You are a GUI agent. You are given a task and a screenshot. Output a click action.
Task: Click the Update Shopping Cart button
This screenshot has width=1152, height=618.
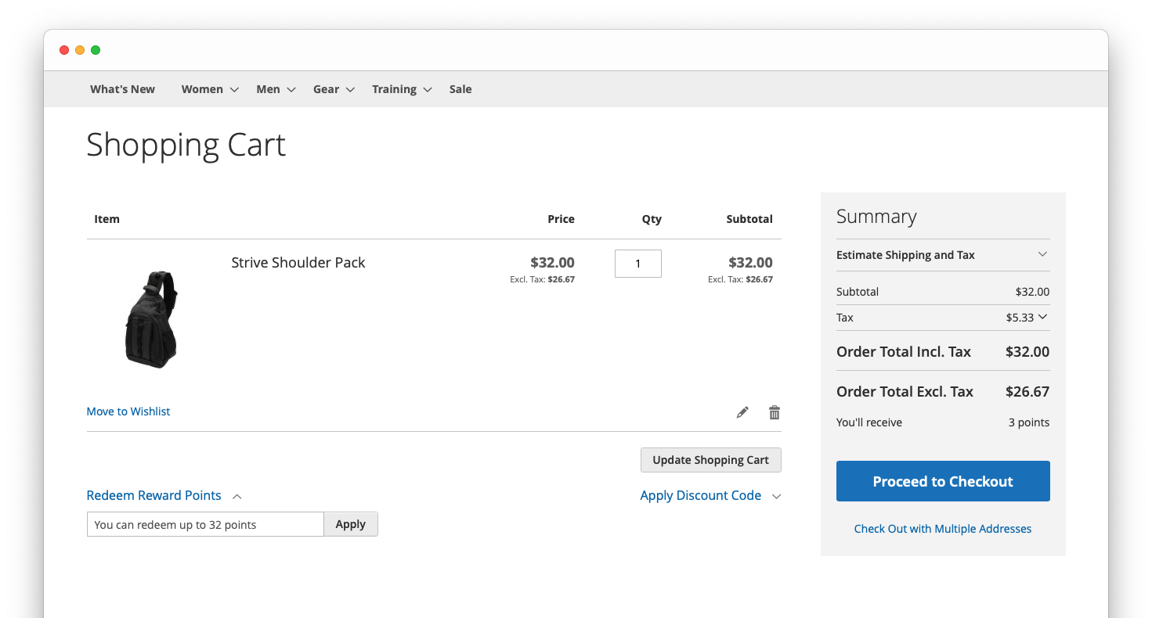click(x=710, y=460)
